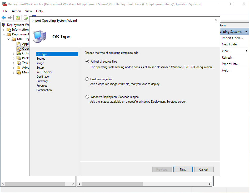Image resolution: width=250 pixels, height=193 pixels.
Task: Expand the Information Center tree node
Action: 3,30
